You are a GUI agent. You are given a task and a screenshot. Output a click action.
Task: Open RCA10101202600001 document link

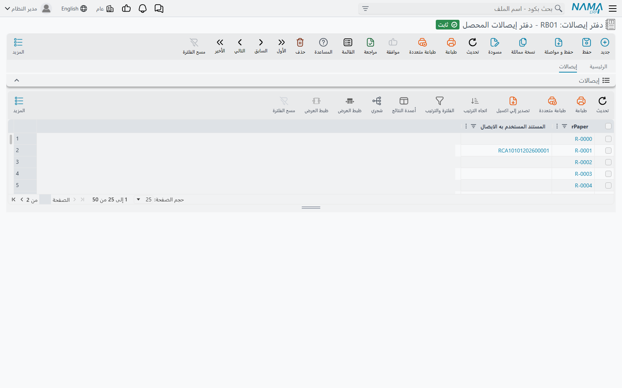click(x=524, y=151)
